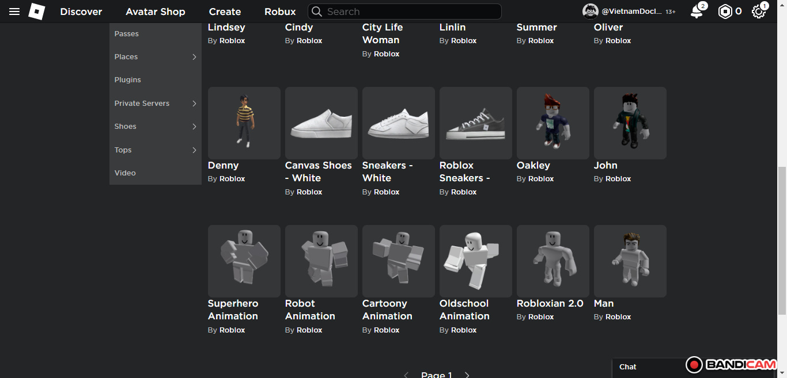787x378 pixels.
Task: Open the Chat panel button
Action: coord(628,366)
